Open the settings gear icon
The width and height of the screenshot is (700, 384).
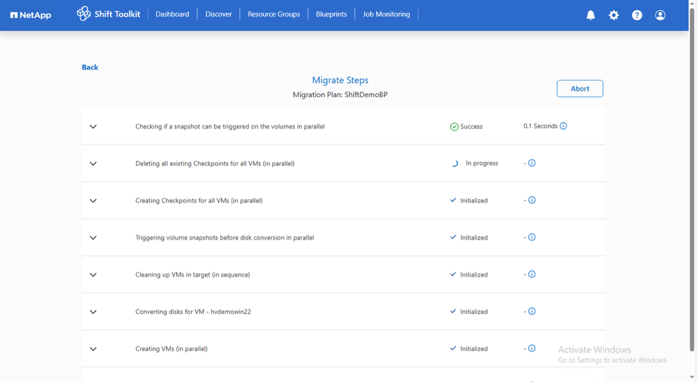614,15
